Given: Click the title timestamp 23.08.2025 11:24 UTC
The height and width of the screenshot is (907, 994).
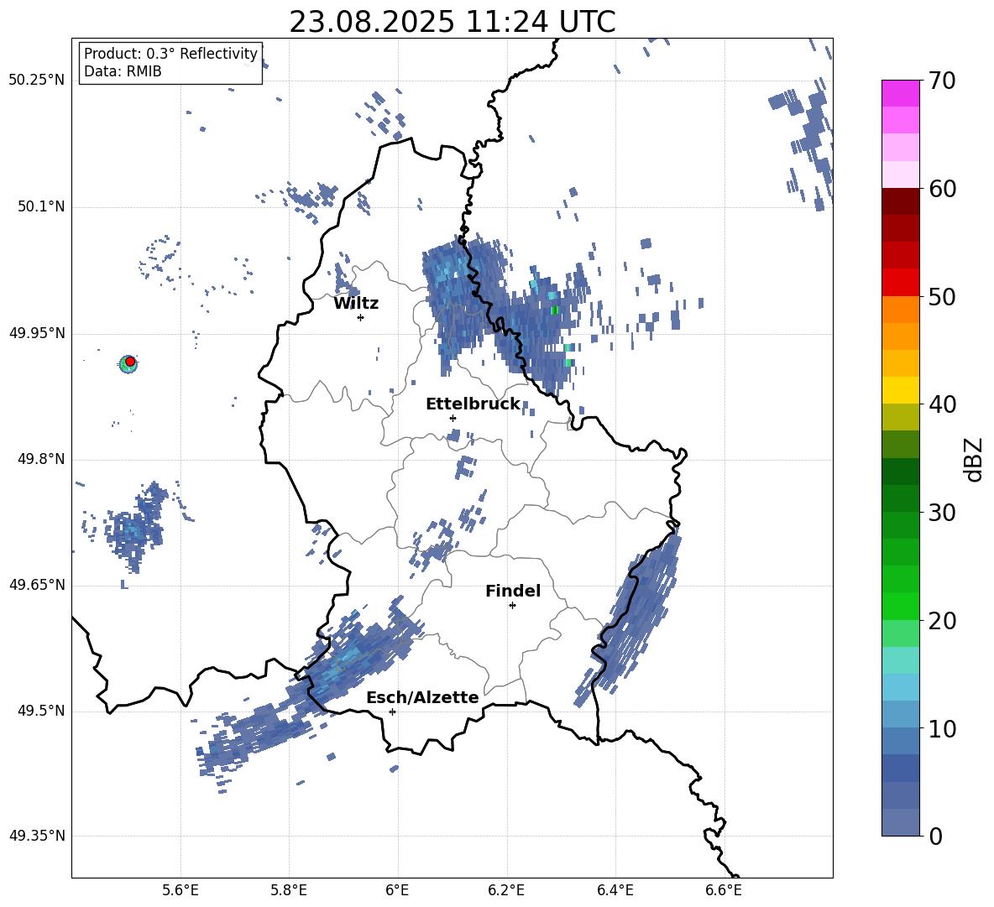Looking at the screenshot, I should 453,22.
